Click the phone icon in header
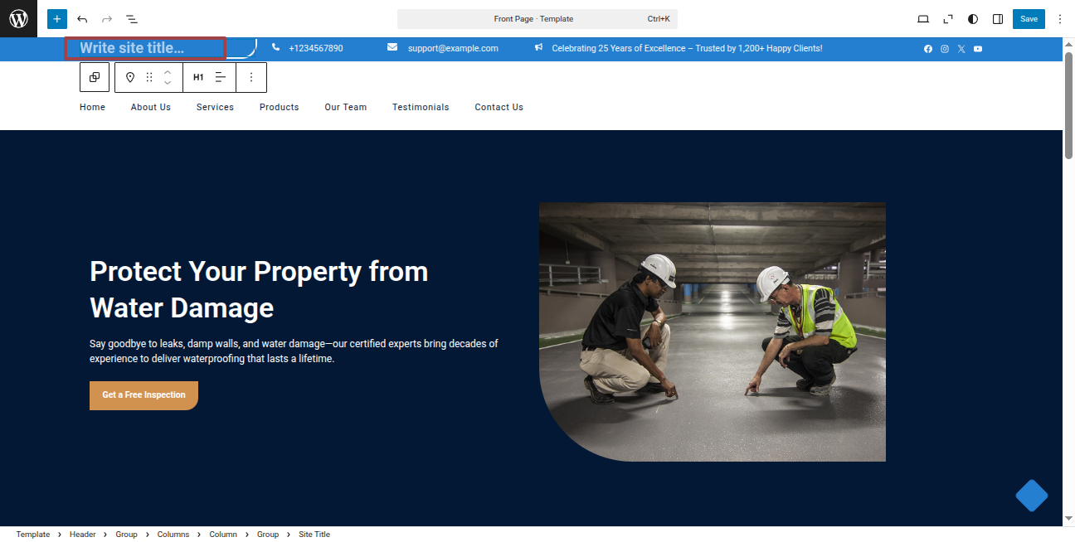The height and width of the screenshot is (542, 1075). [275, 48]
